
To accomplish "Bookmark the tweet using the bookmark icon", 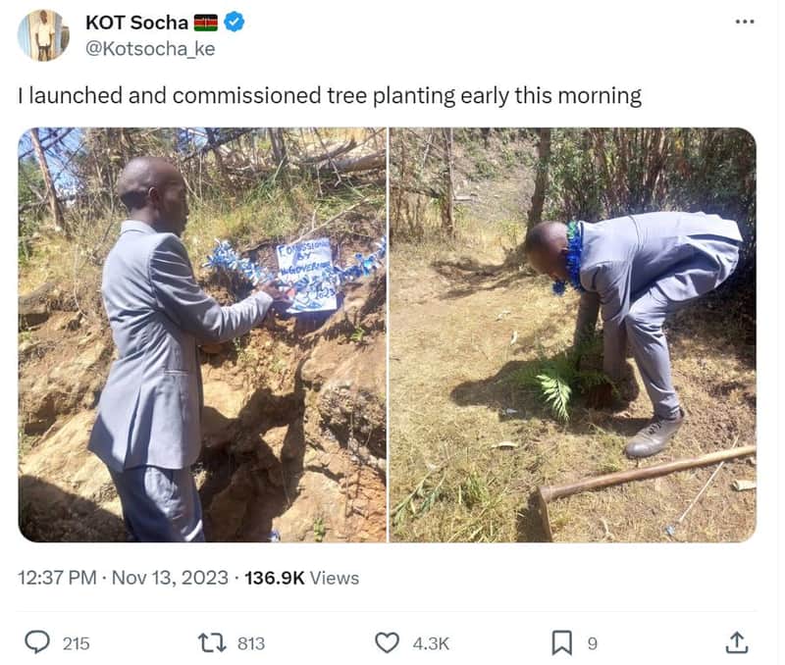I will point(563,643).
